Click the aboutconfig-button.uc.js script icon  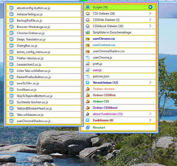[x=11, y=8]
